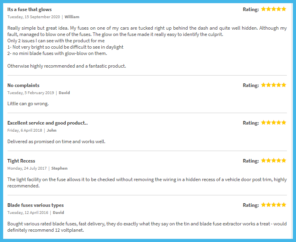
Task: Click the date 'Tuesday, 5 February 2019'
Action: click(30, 93)
